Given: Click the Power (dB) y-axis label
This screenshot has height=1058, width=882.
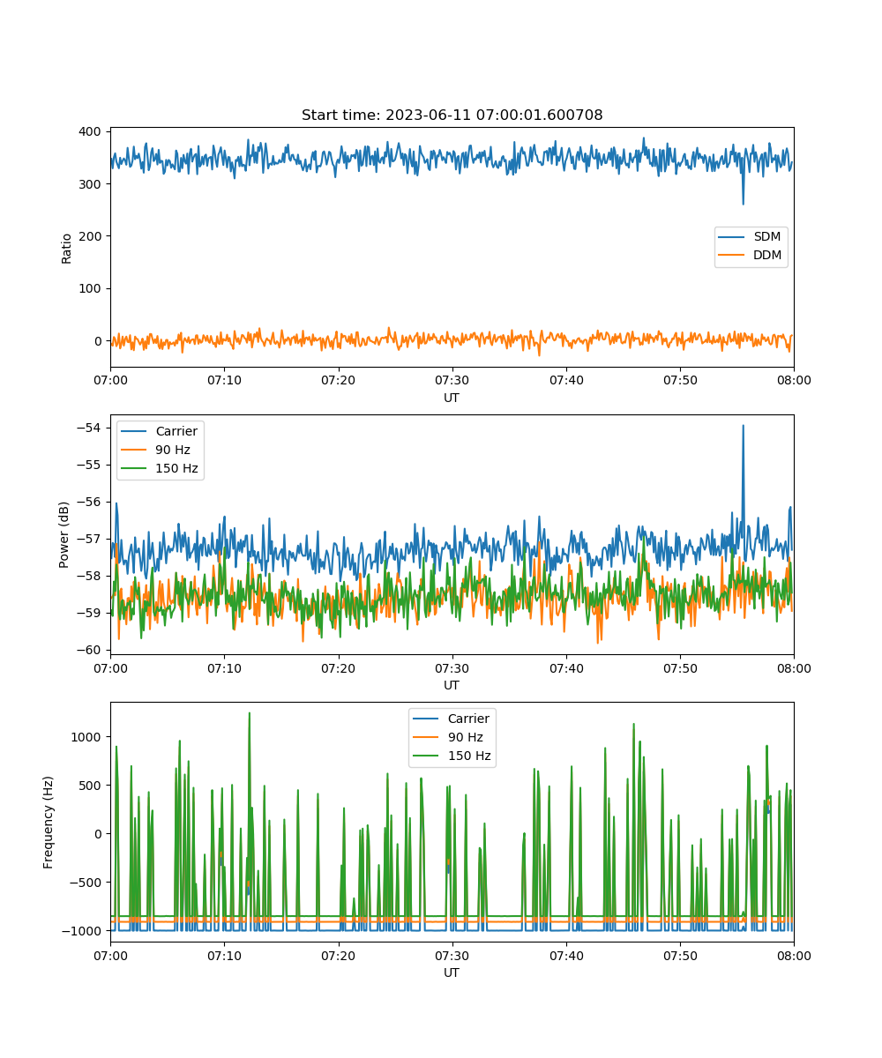Looking at the screenshot, I should [x=64, y=535].
